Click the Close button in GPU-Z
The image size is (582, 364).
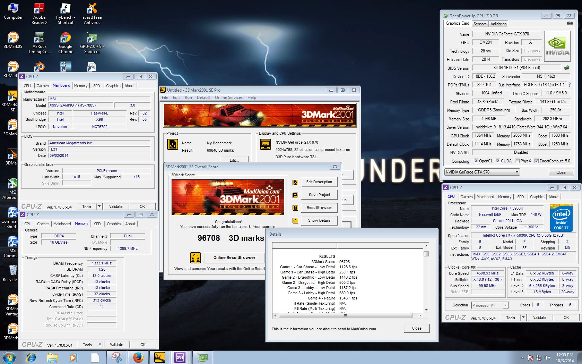point(561,172)
